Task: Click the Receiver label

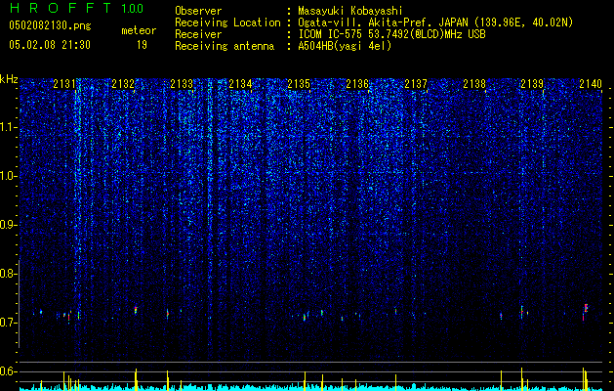Action: pos(198,34)
